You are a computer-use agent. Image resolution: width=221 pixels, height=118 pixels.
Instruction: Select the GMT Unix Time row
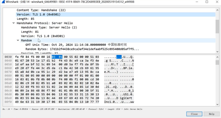pos(76,45)
